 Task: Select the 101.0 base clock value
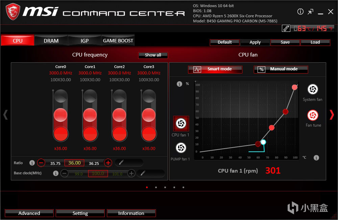coord(117,174)
